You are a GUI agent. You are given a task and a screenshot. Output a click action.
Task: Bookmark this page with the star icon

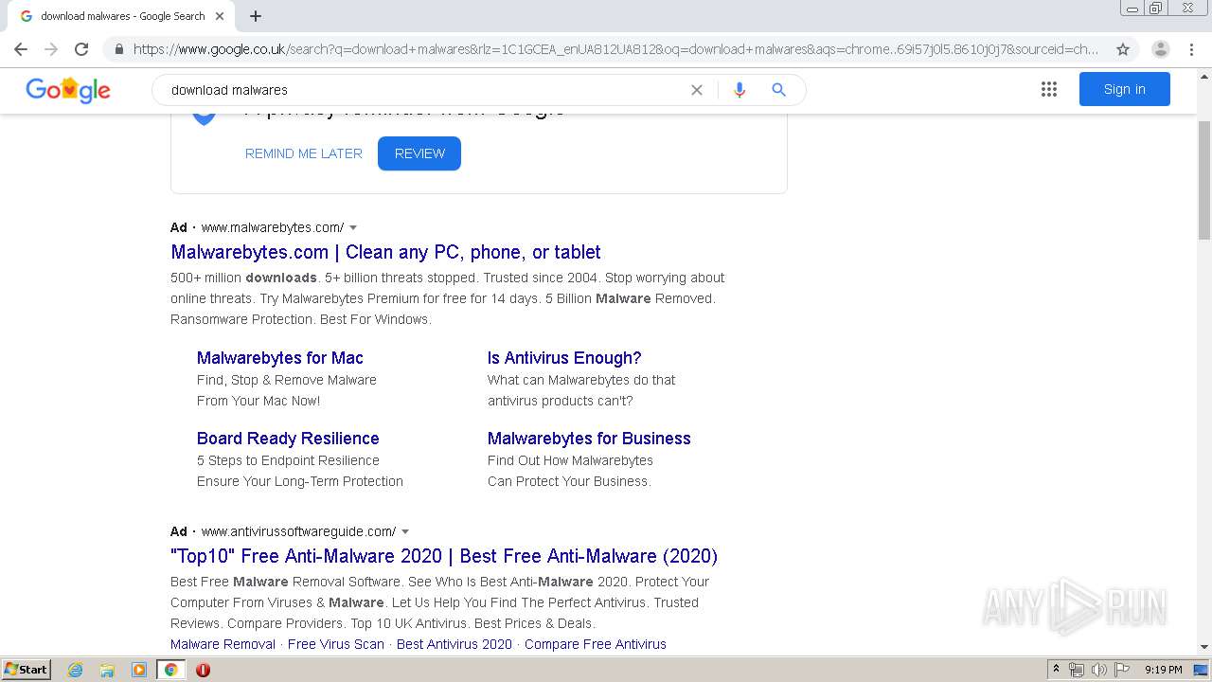point(1123,49)
